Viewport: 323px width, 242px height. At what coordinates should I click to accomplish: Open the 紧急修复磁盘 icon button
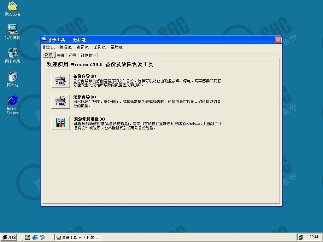61,123
